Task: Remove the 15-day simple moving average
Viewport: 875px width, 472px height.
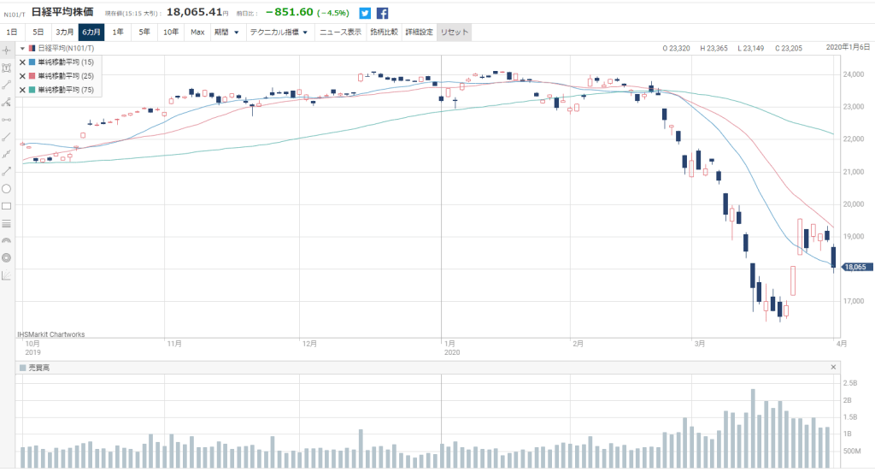Action: point(23,62)
